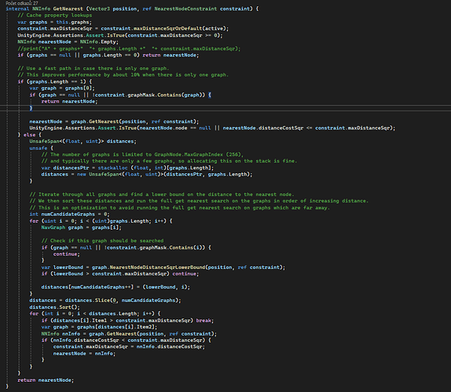Click the NearestNodeConstraint type in the signature
The height and width of the screenshot is (392, 451).
185,9
